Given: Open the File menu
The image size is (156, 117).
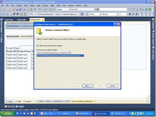Looking at the screenshot, I should click(x=2, y=5).
